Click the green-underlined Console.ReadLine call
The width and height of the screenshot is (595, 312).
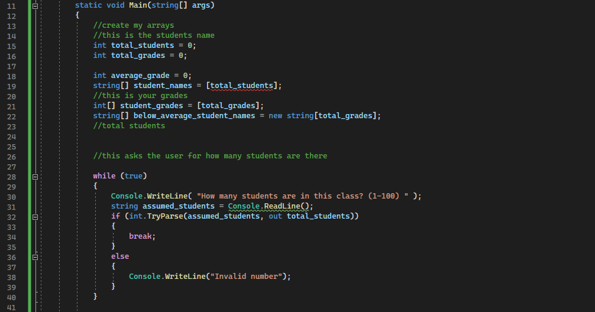pos(269,206)
